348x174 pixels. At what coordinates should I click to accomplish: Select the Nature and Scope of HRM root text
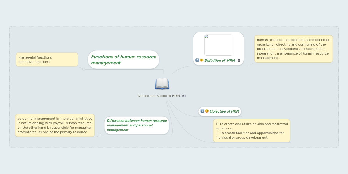159,96
